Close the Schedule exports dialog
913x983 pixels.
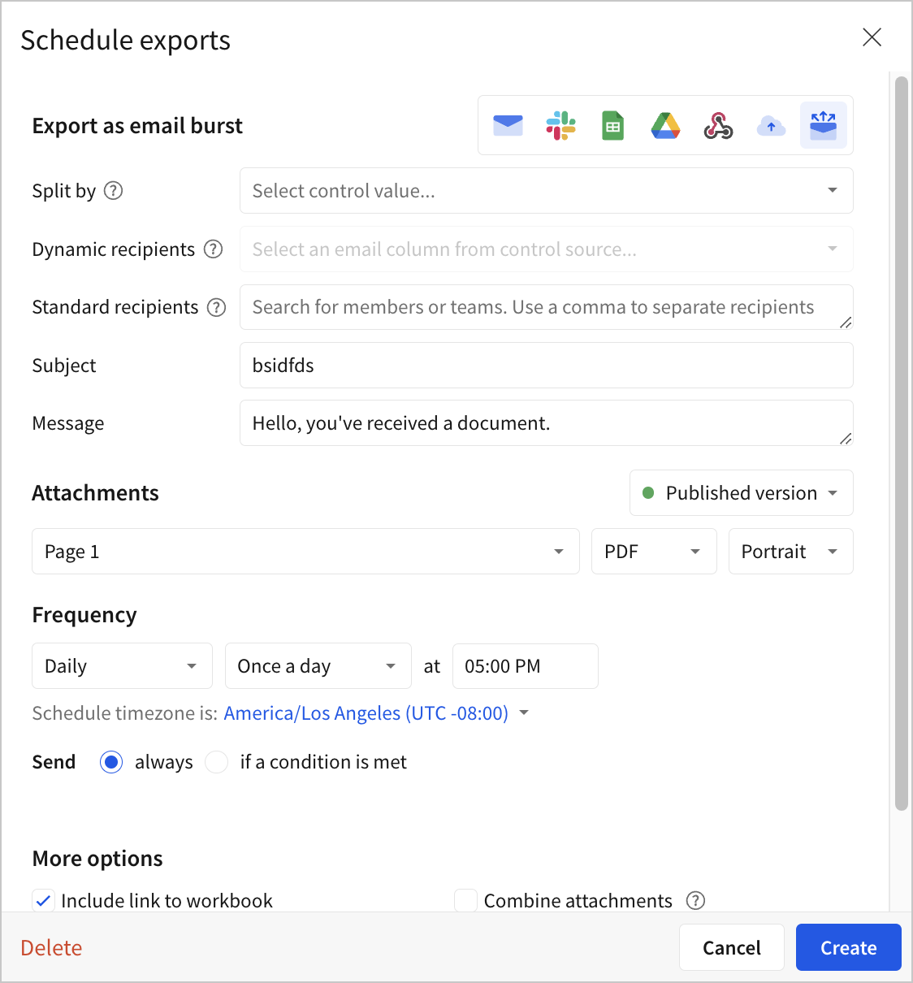tap(872, 37)
